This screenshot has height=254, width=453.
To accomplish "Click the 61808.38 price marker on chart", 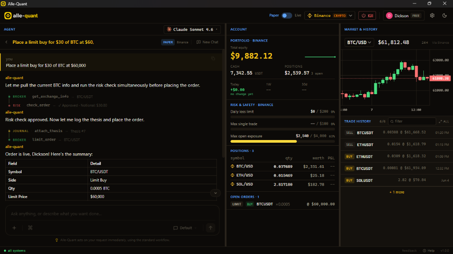I will point(440,78).
